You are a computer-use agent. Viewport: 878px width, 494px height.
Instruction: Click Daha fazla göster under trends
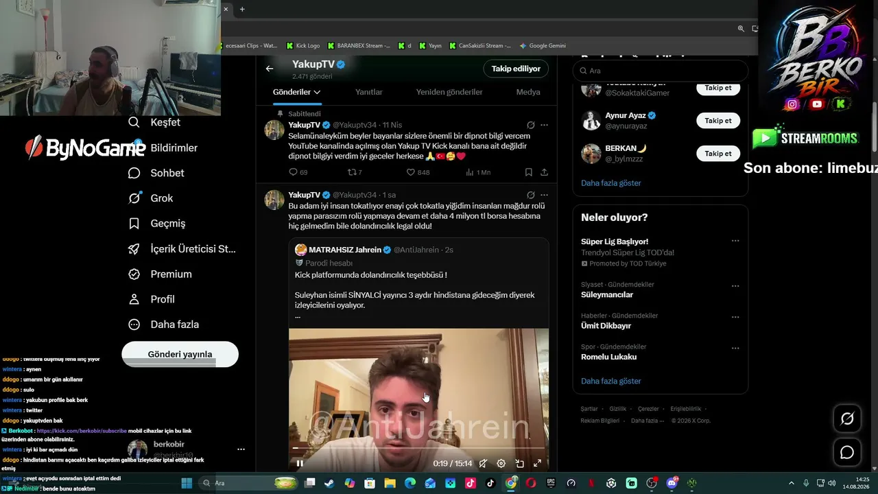click(x=611, y=381)
